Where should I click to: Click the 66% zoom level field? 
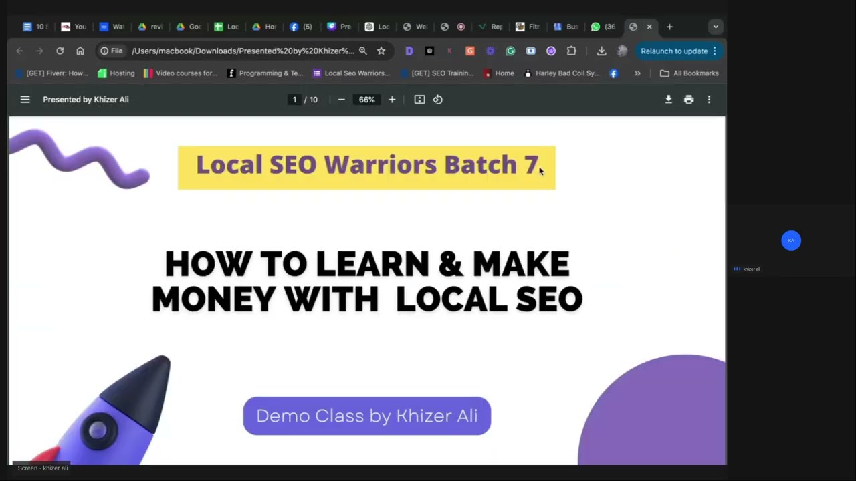pos(366,100)
